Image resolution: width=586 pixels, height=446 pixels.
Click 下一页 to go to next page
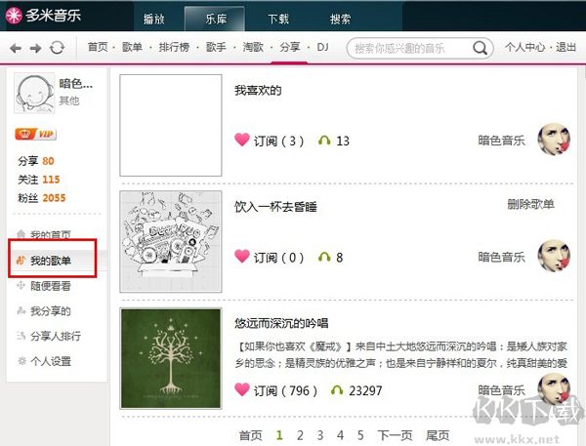click(x=395, y=435)
